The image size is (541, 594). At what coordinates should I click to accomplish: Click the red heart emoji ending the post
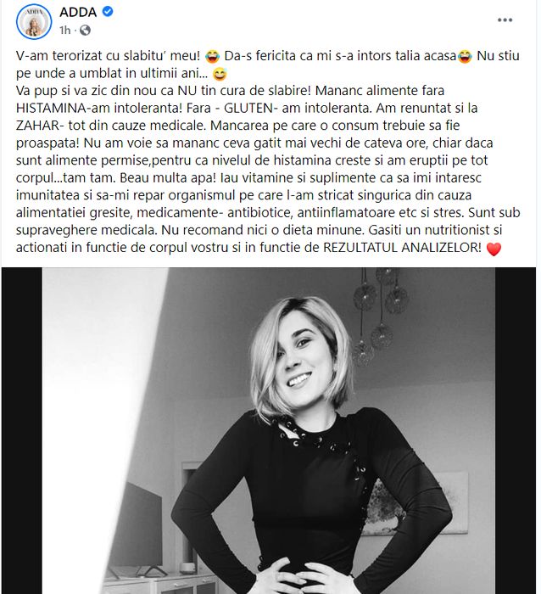[x=494, y=249]
